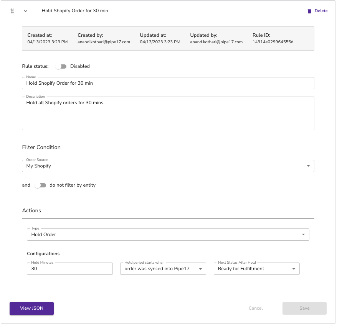Click the Disabled status label
Viewport: 337px width, 325px height.
80,66
